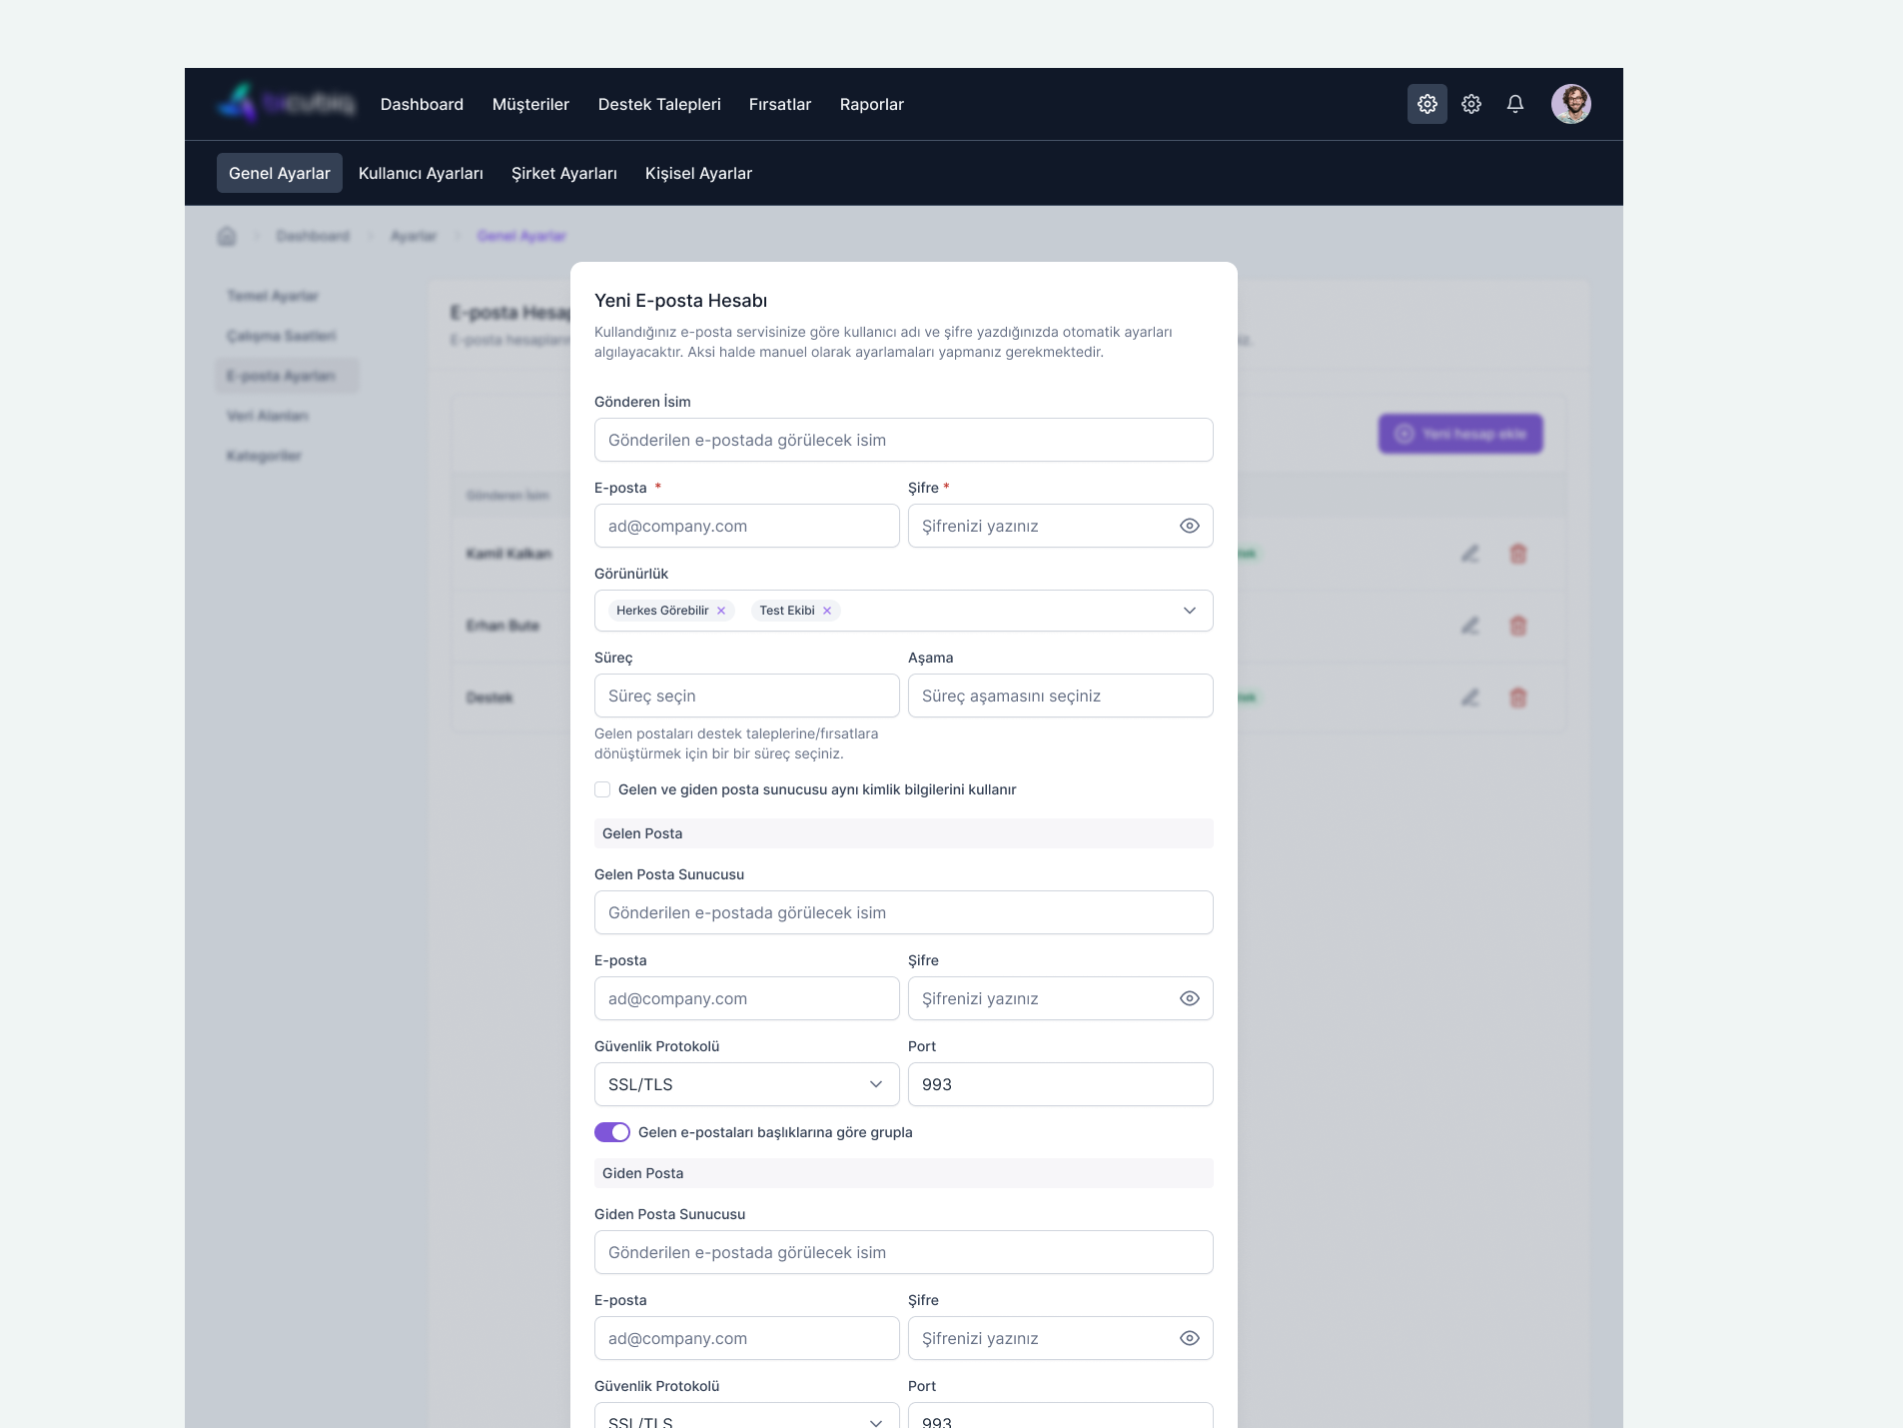Open the user avatar profile menu

1570,104
